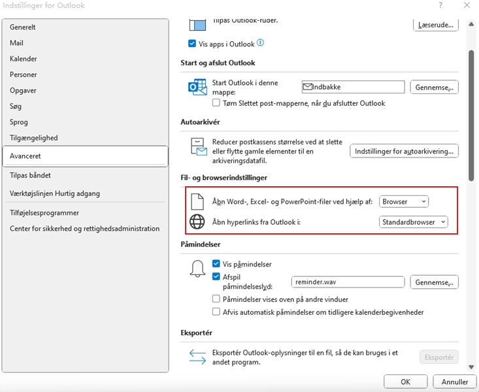This screenshot has height=392, width=479.
Task: Click the scrollbar down arrow
Action: [471, 367]
